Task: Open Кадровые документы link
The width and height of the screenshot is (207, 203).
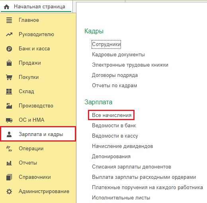Action: [x=118, y=55]
